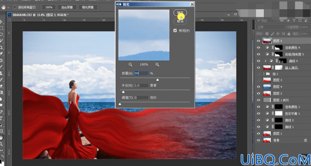Select the 图层 2 layer thumbnail
This screenshot has width=311, height=166.
pyautogui.click(x=267, y=93)
